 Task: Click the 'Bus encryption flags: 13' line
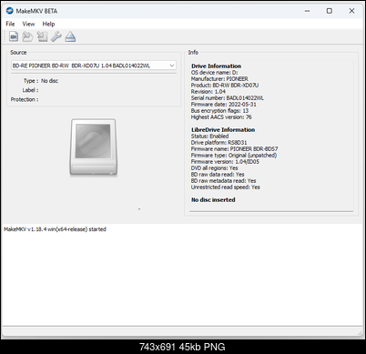pyautogui.click(x=219, y=111)
